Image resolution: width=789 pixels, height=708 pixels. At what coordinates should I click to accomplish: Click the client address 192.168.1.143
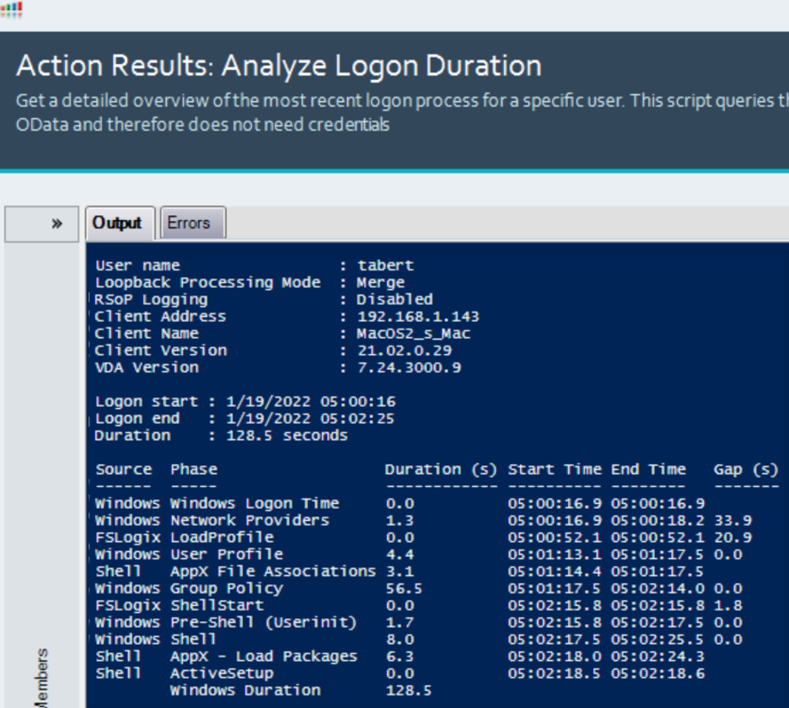418,317
